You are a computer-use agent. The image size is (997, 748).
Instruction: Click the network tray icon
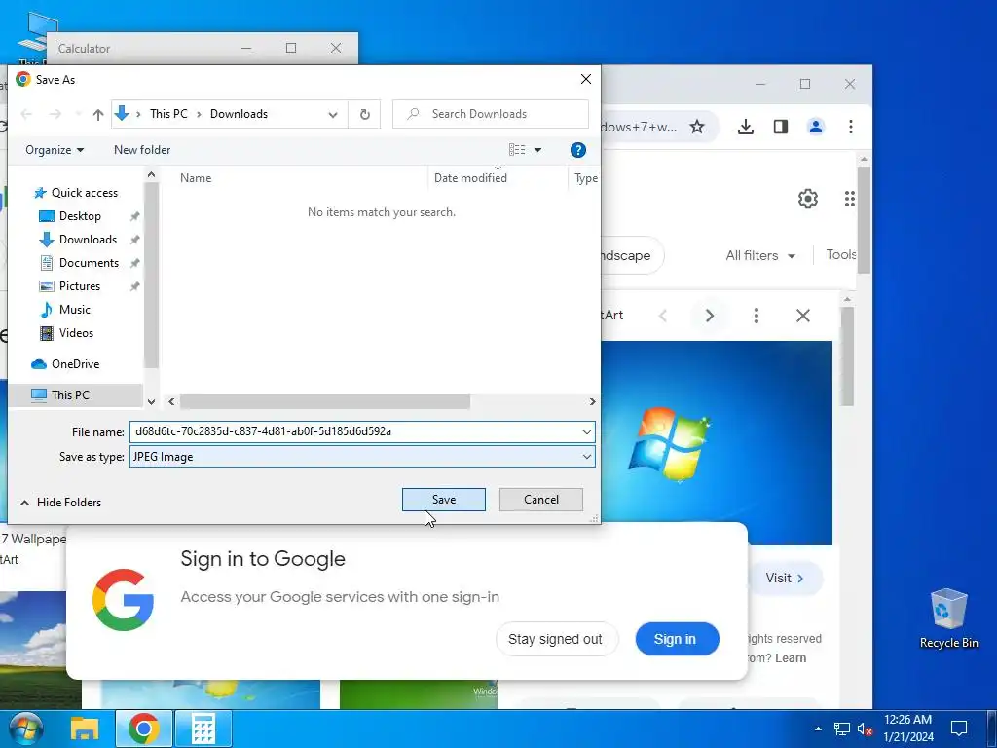coord(842,729)
